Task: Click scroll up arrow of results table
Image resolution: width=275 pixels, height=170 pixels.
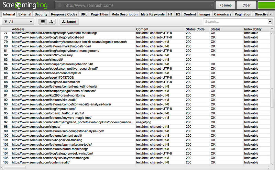Action: point(272,33)
